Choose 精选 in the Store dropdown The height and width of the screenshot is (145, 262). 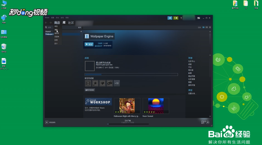point(56,26)
